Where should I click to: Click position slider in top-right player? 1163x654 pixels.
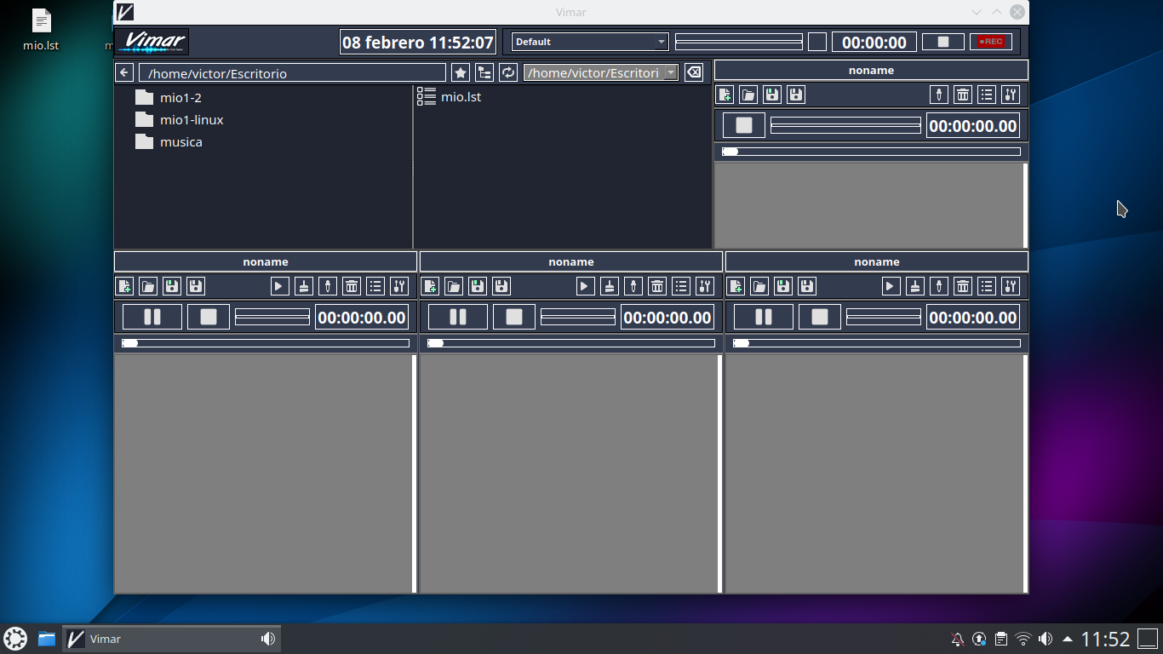871,152
